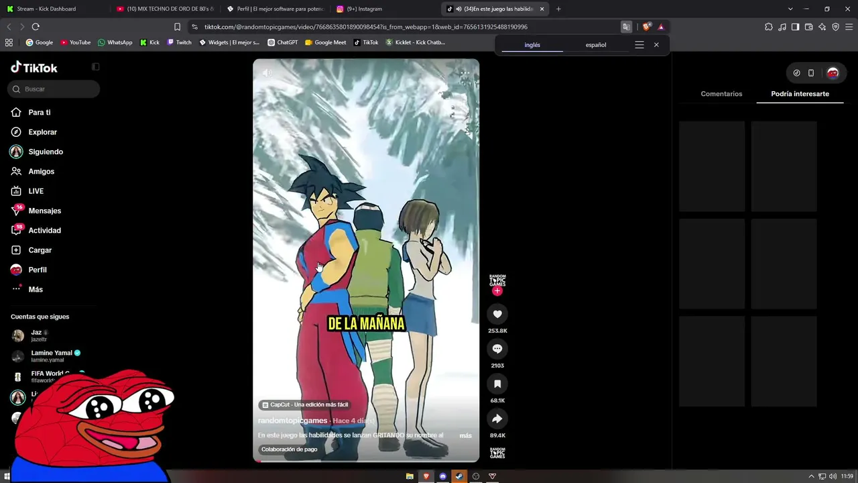Select español in the translate popup
The image size is (858, 483).
[x=596, y=45]
